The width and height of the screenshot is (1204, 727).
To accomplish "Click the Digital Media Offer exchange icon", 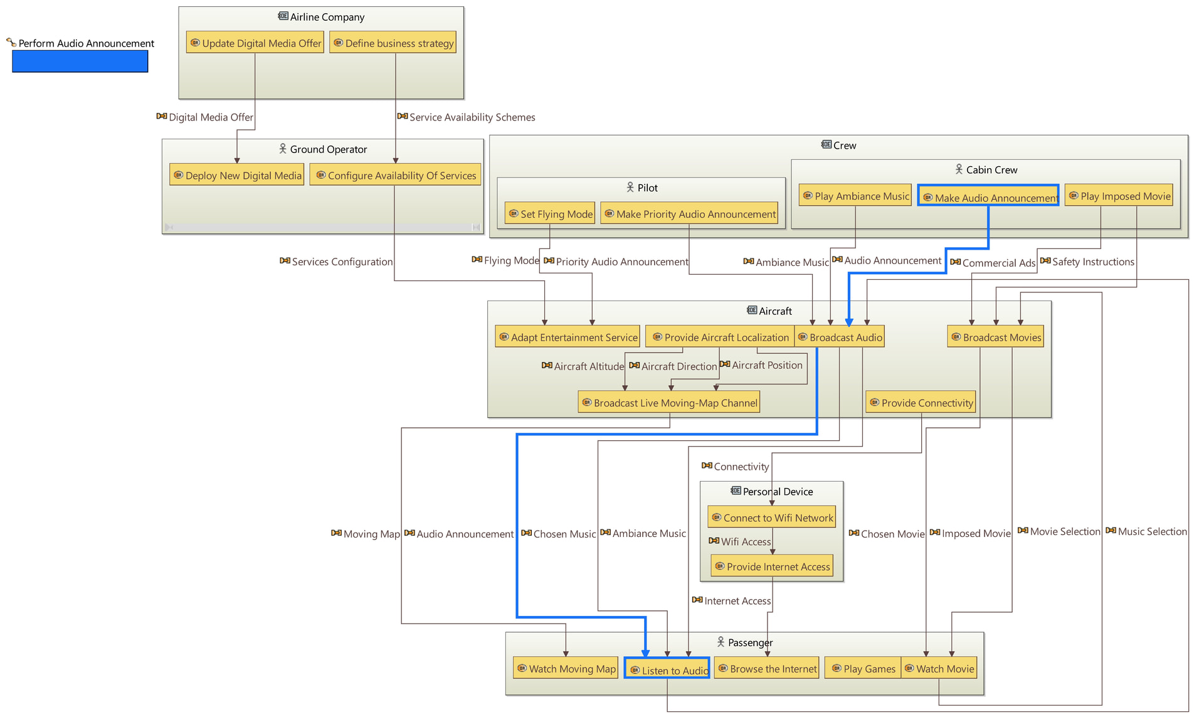I will (162, 117).
